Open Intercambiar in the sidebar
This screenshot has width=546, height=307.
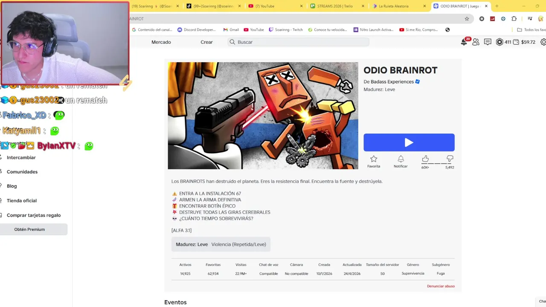coord(21,157)
